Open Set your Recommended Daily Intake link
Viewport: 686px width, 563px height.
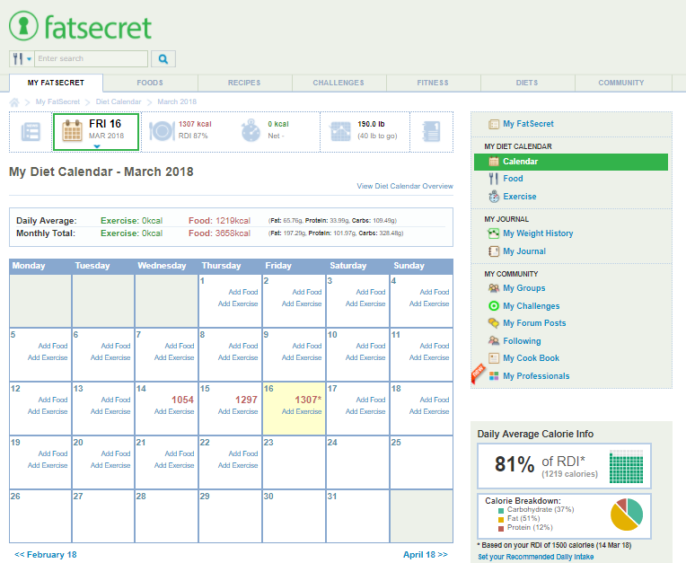tap(535, 557)
